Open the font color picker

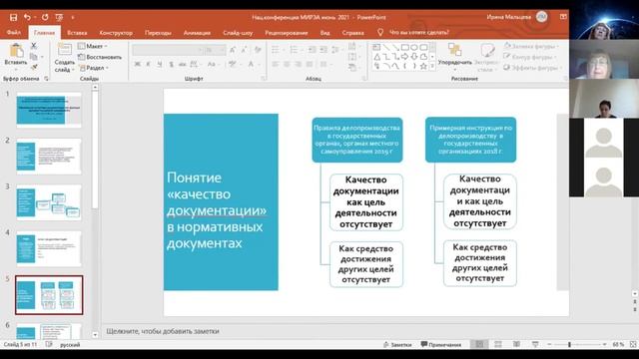(x=253, y=64)
